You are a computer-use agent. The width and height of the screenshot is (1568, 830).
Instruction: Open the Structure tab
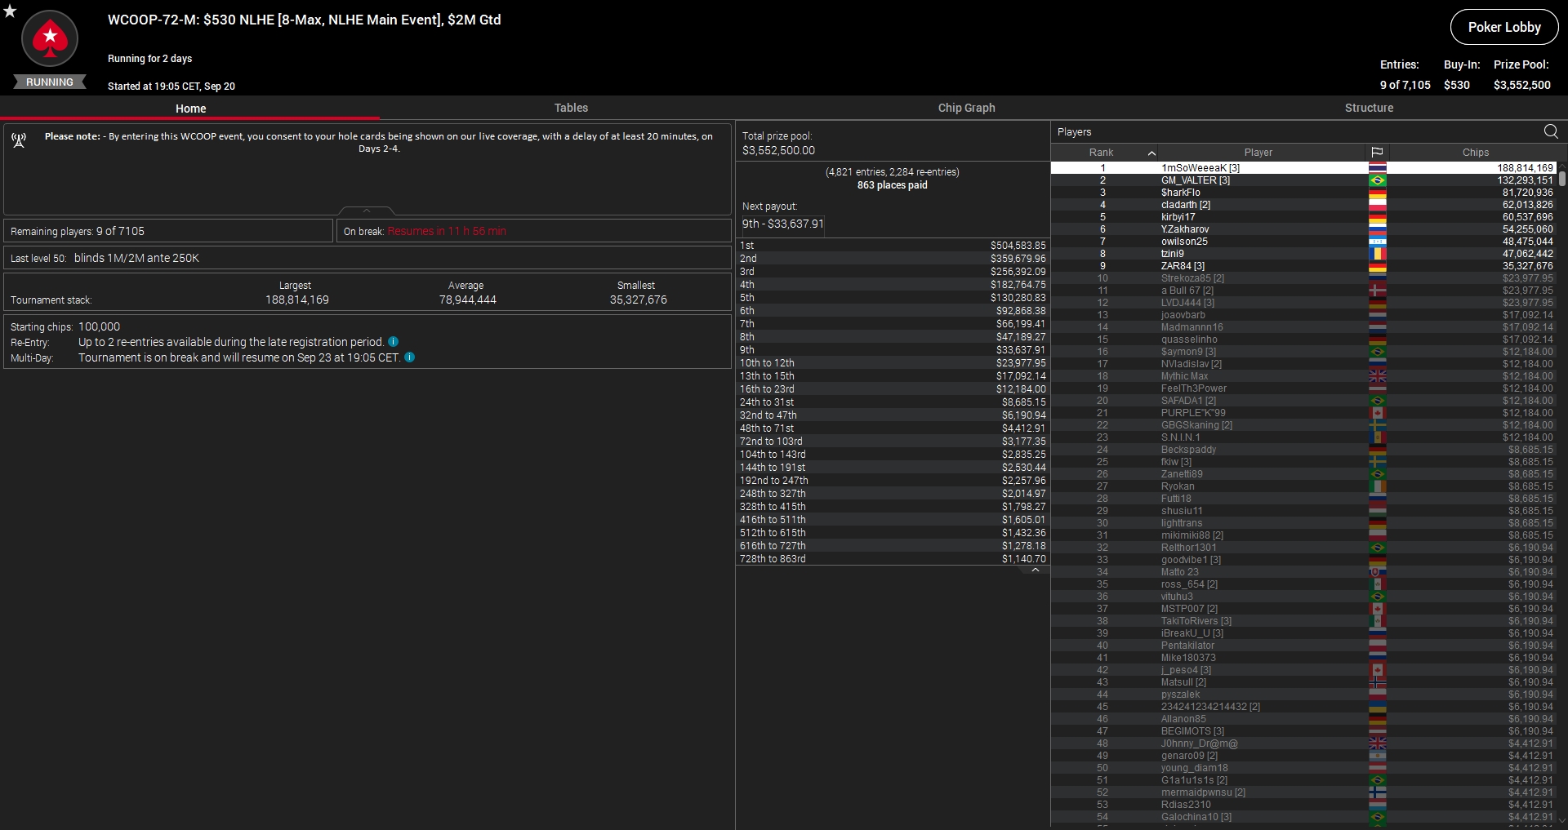coord(1369,108)
